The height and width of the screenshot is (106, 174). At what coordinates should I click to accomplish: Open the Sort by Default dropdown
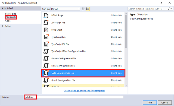65,9
